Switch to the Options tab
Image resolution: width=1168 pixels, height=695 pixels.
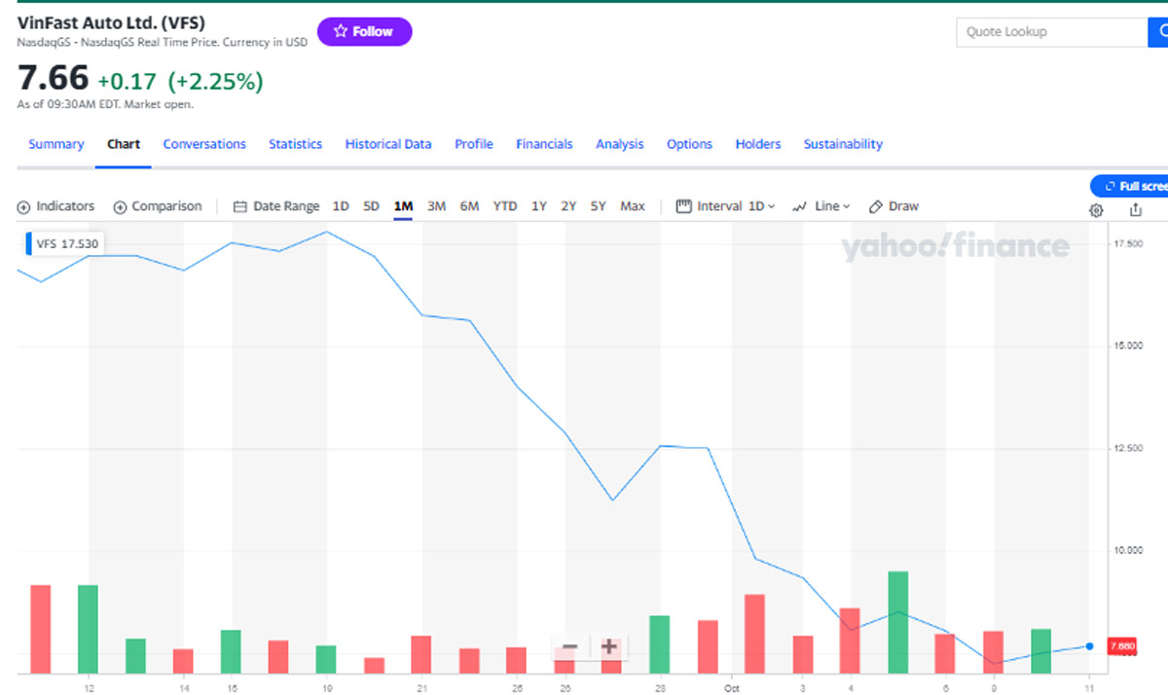[689, 144]
